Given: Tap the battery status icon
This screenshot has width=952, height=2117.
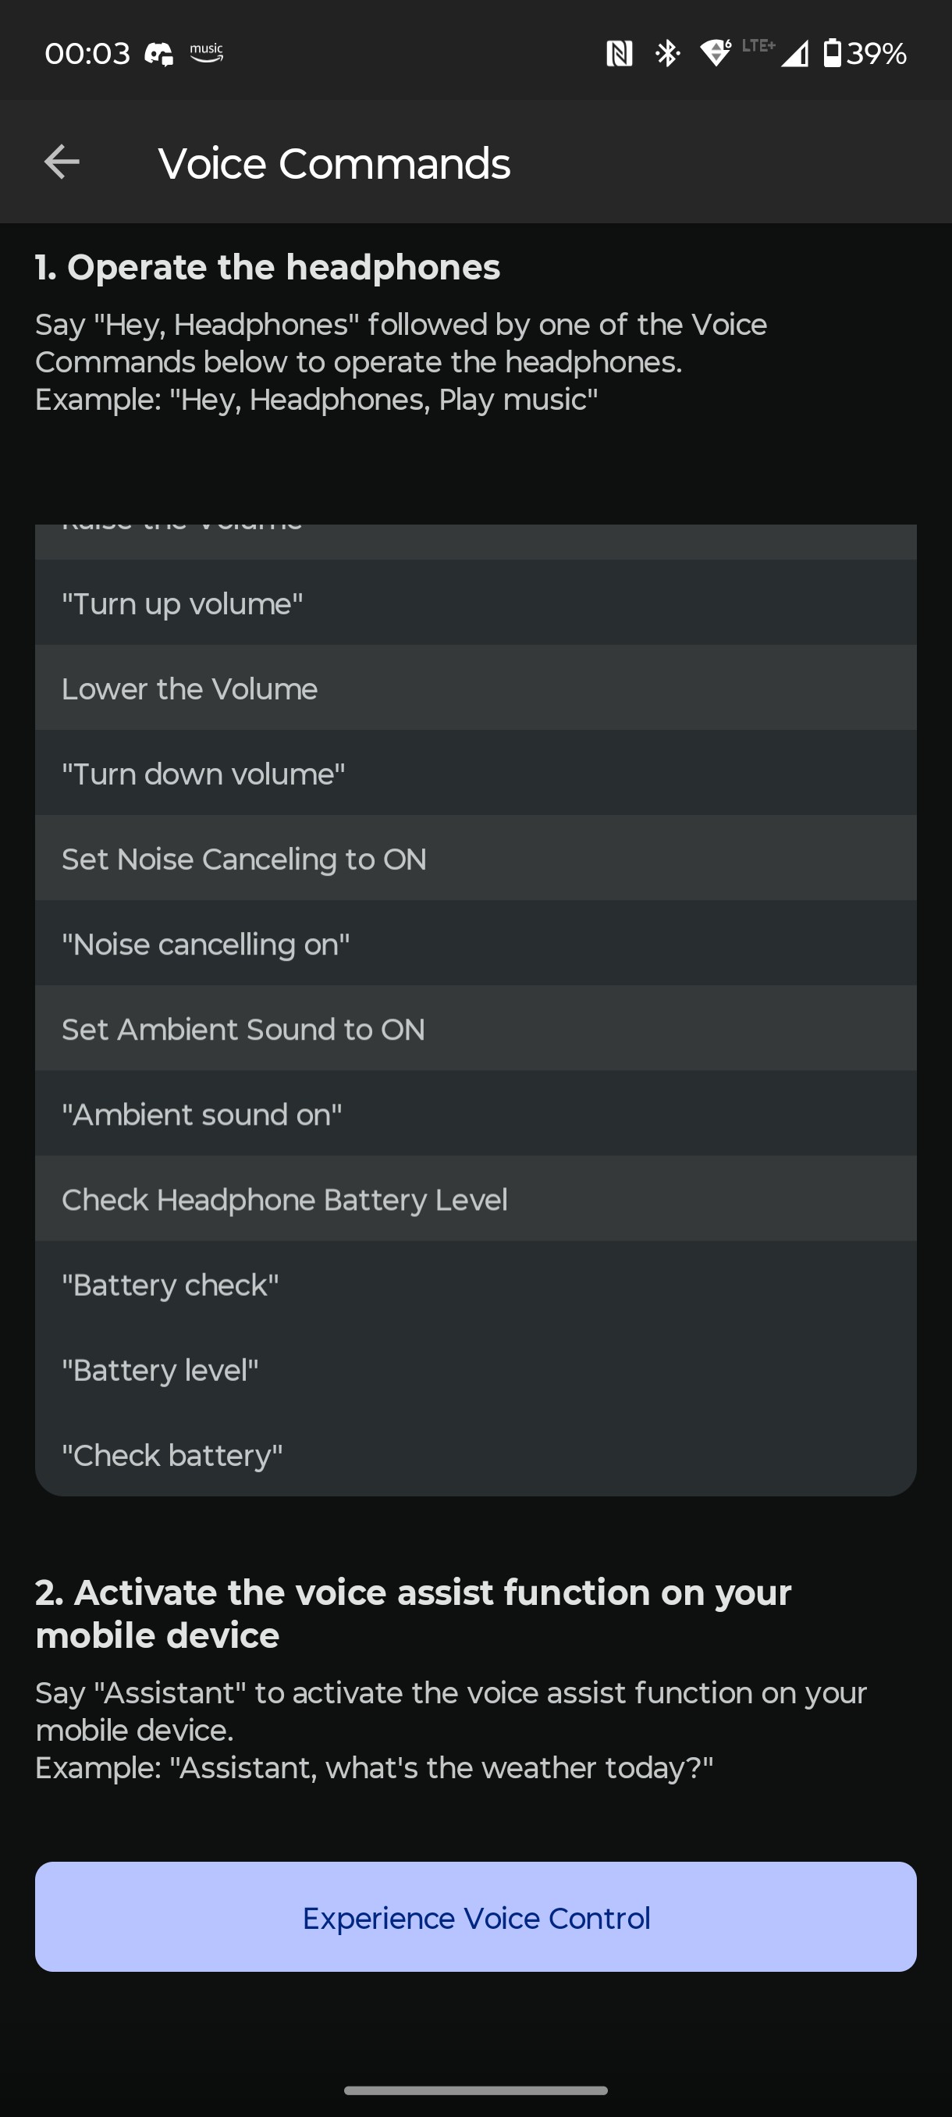Looking at the screenshot, I should click(x=832, y=53).
